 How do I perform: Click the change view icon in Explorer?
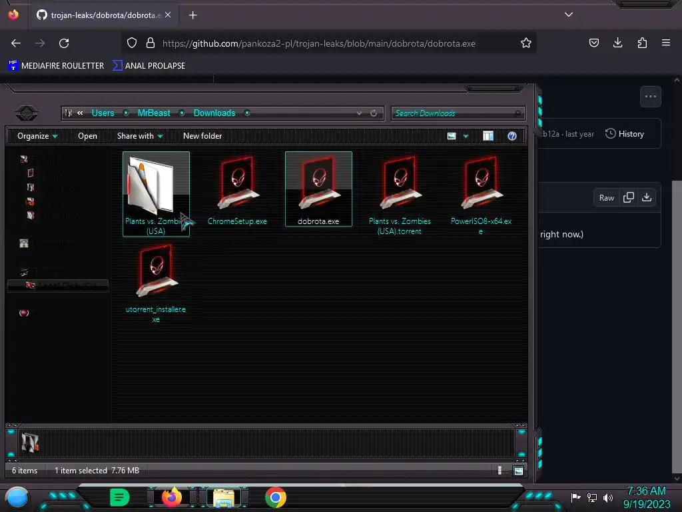(x=452, y=136)
